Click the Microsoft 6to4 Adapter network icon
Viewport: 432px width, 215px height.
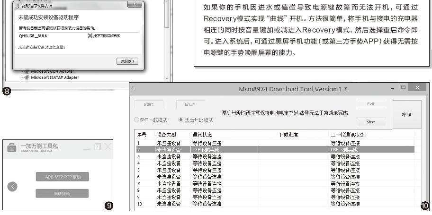click(x=27, y=71)
